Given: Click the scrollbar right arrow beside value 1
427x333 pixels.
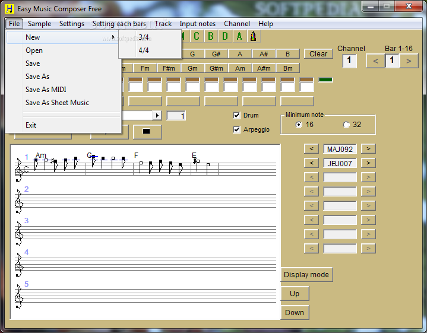Looking at the screenshot, I should (157, 115).
